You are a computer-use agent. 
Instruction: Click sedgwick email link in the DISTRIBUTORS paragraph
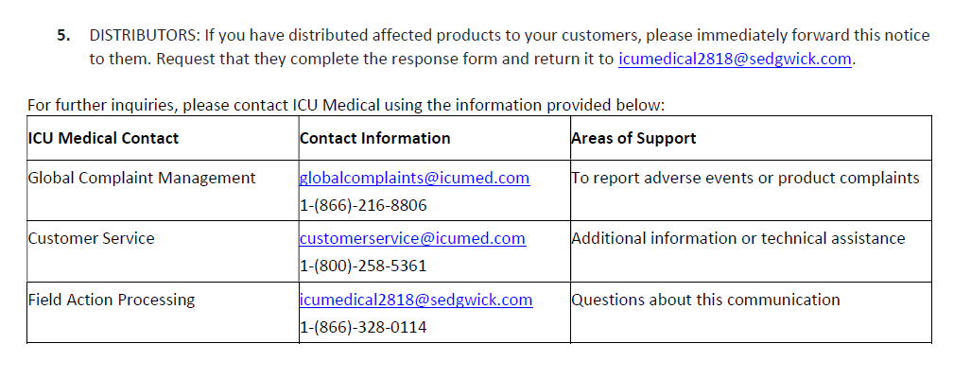click(735, 59)
